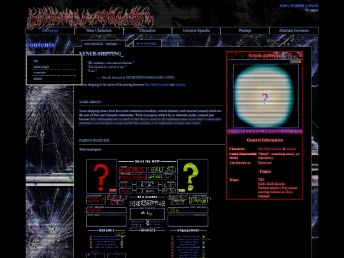
Task: Click the 'Hardcord' also-known-as value
Action: tap(264, 163)
